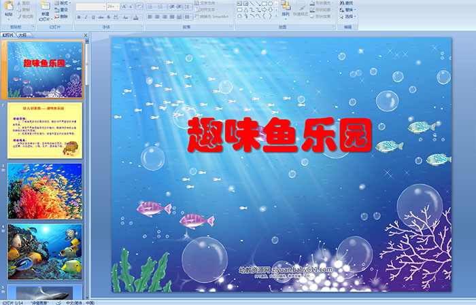Click the Shrink Font icon
The width and height of the screenshot is (476, 305).
pos(131,6)
